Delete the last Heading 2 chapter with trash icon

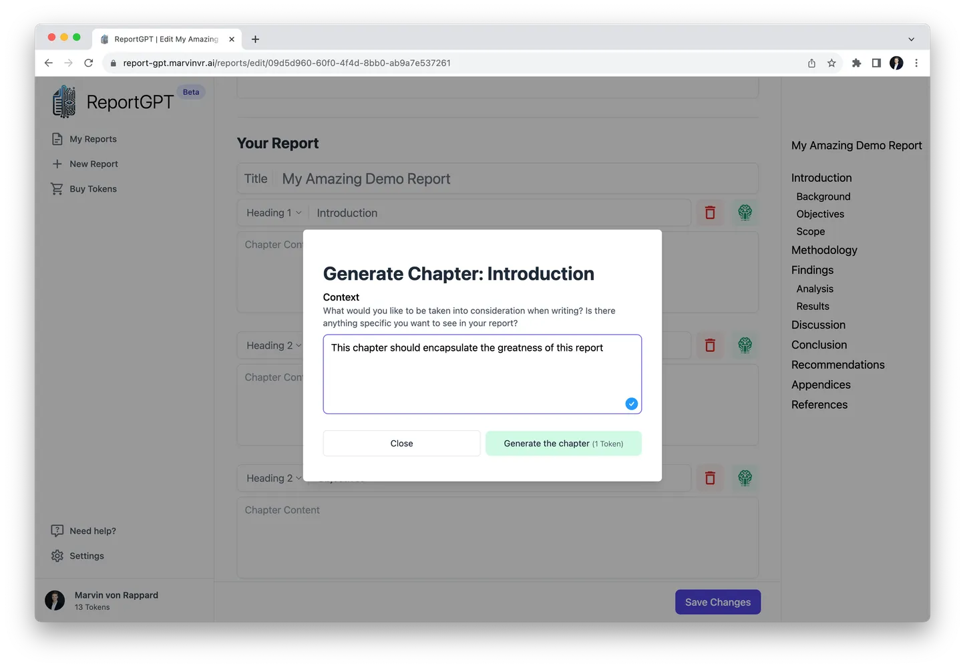click(710, 478)
